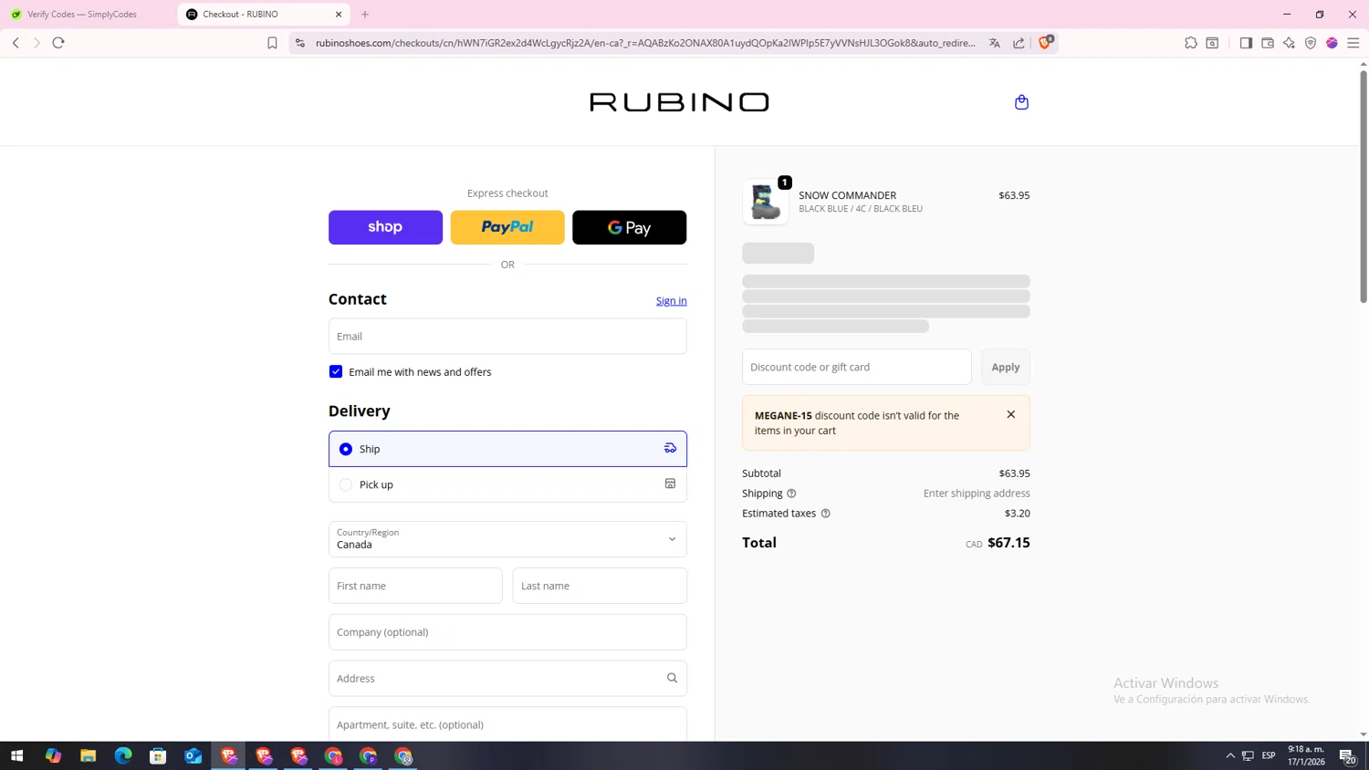The width and height of the screenshot is (1369, 770).
Task: Open the browser extensions puzzle icon
Action: pos(1191,43)
